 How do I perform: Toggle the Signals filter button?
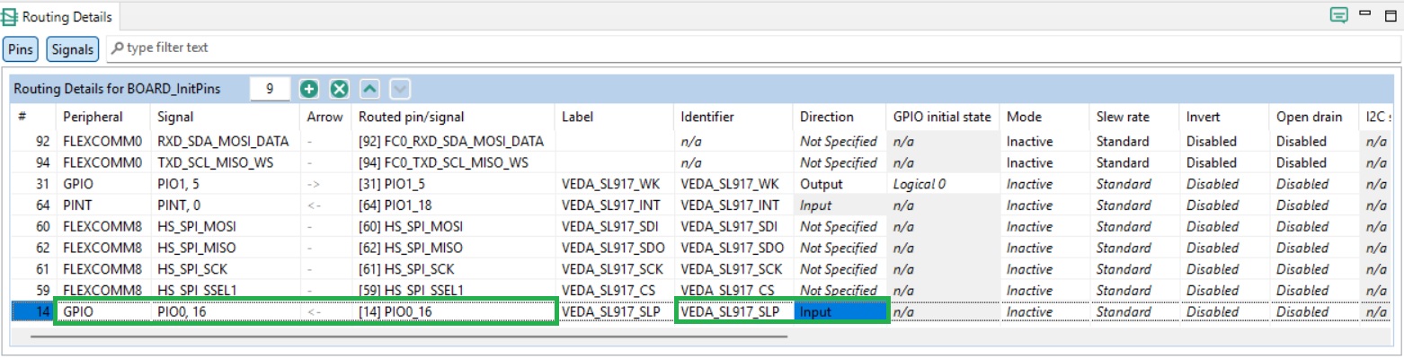(72, 49)
